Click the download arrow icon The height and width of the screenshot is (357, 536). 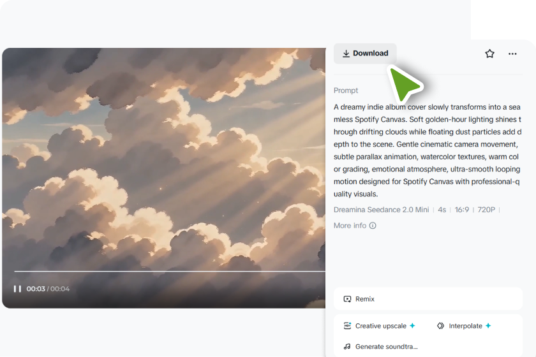point(346,54)
